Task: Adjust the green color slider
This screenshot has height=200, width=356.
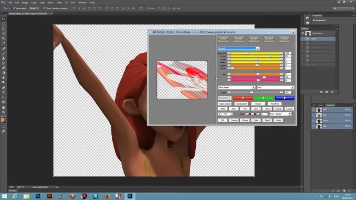Action: (x=264, y=98)
